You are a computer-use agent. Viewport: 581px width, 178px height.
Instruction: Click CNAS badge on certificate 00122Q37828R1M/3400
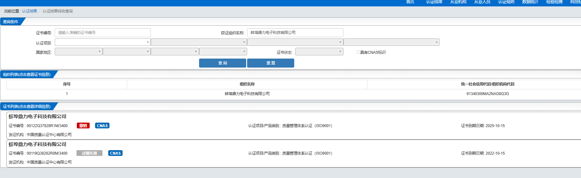click(x=102, y=126)
